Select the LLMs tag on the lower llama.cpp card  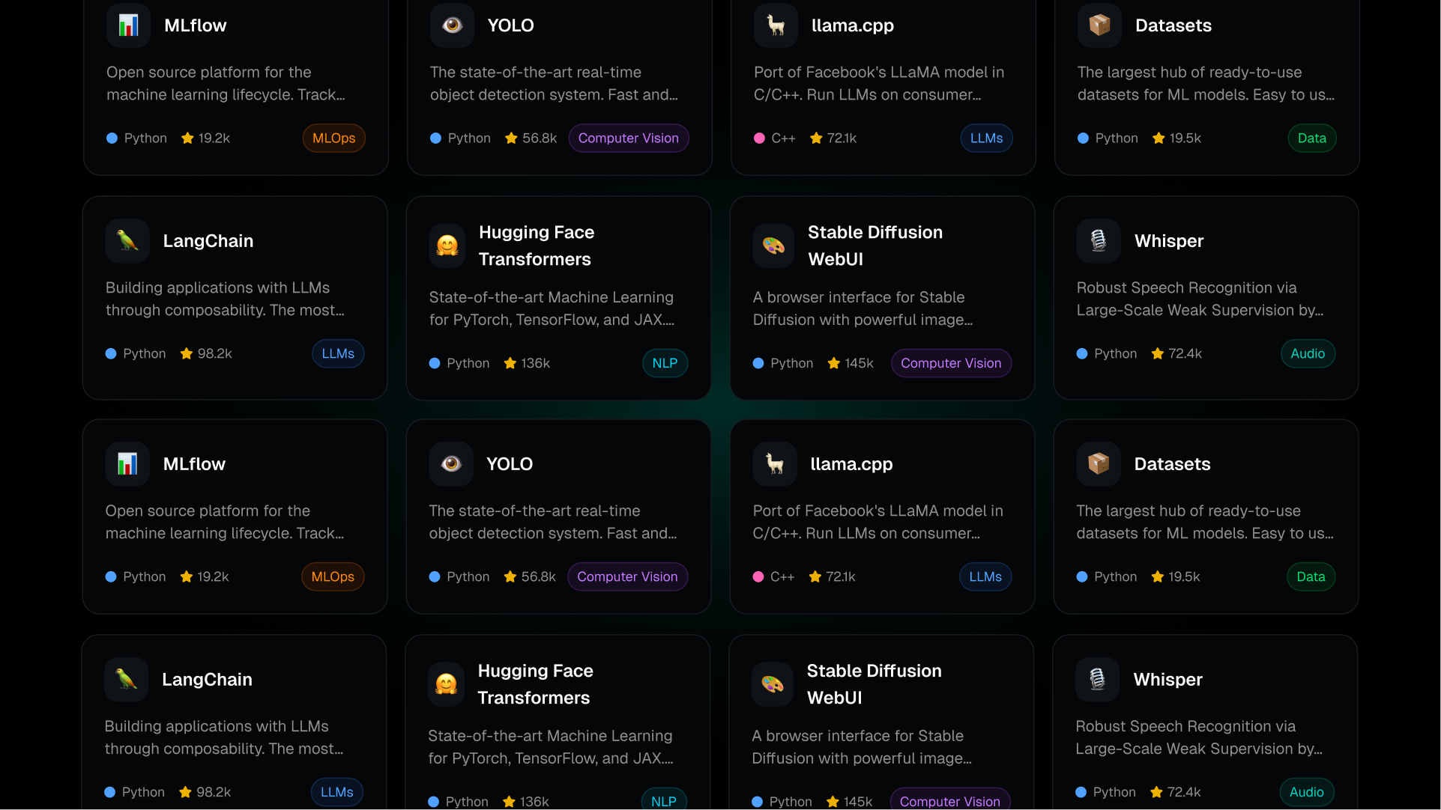click(x=985, y=577)
